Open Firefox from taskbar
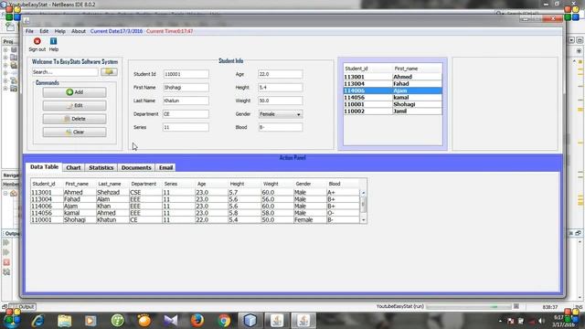 (x=197, y=321)
